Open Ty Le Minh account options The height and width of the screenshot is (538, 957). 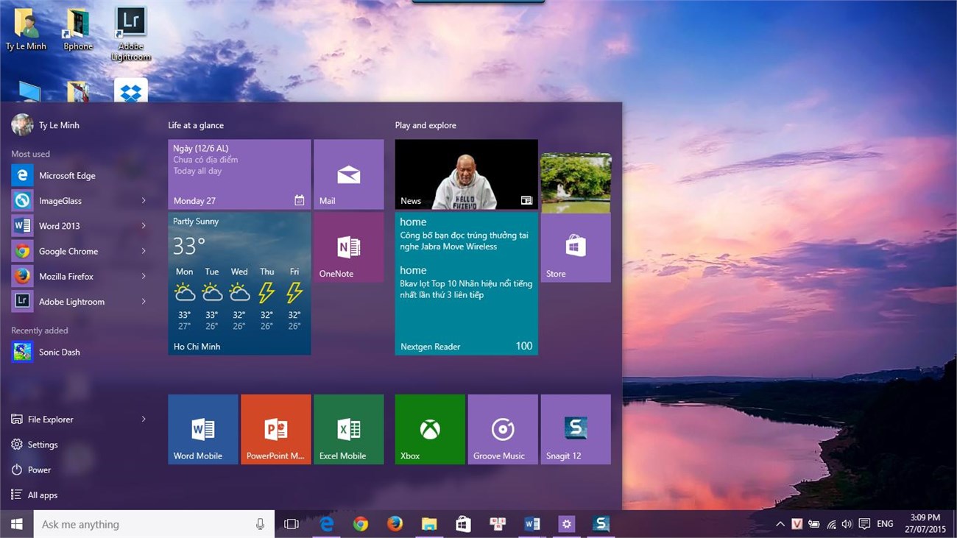click(44, 125)
